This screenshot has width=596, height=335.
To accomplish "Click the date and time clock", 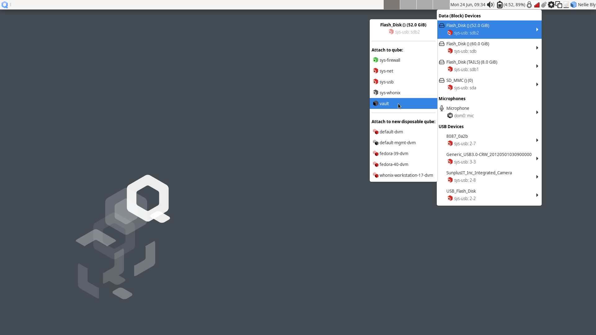I will pyautogui.click(x=467, y=5).
